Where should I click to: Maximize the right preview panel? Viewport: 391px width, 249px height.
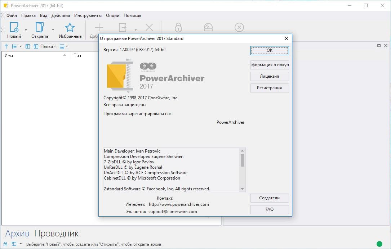pyautogui.click(x=379, y=46)
